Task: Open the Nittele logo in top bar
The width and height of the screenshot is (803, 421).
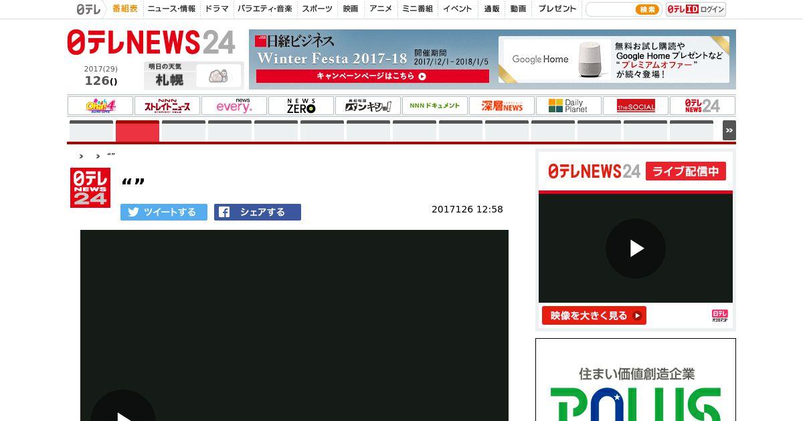Action: click(x=88, y=9)
